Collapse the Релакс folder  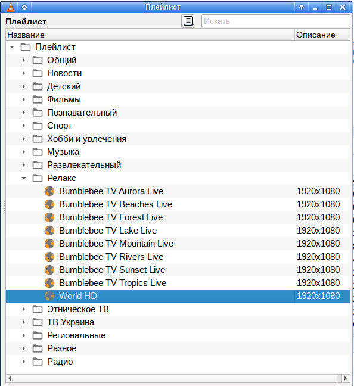tap(24, 178)
